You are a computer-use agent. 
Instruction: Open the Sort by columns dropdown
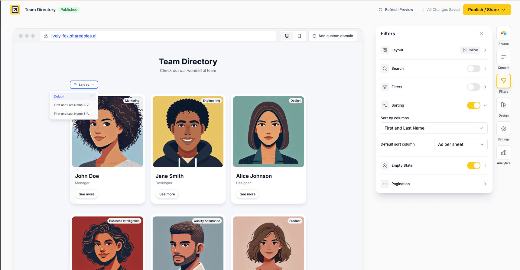[x=434, y=128]
